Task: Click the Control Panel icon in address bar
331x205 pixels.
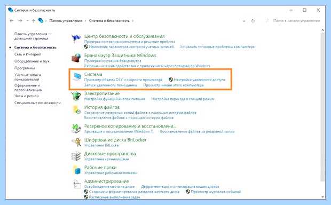Action: [41, 20]
